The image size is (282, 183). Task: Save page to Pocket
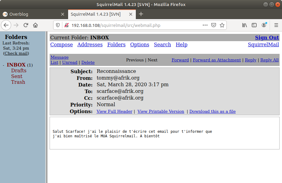pos(214,25)
